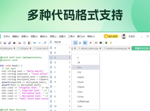Select 纯文本 plain text language
Image resolution: width=150 pixels, height=111 pixels.
(x=60, y=42)
